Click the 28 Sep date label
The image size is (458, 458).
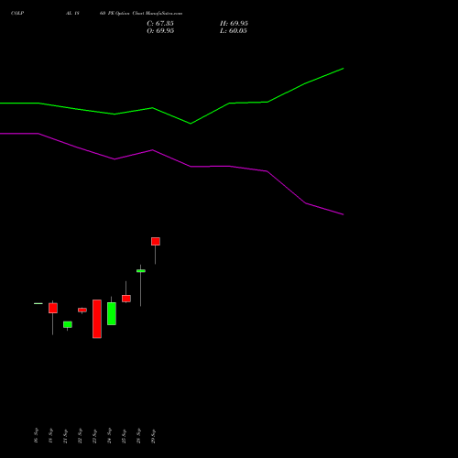click(138, 436)
